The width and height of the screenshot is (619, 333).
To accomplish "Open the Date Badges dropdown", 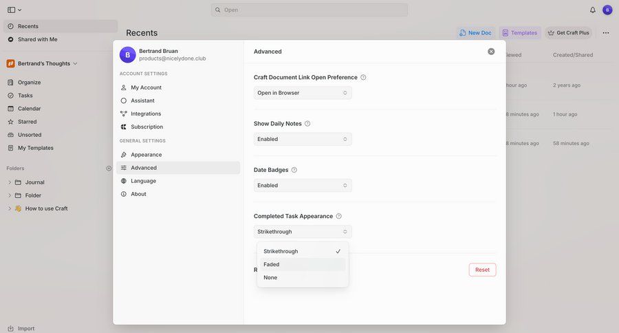I will pos(303,185).
